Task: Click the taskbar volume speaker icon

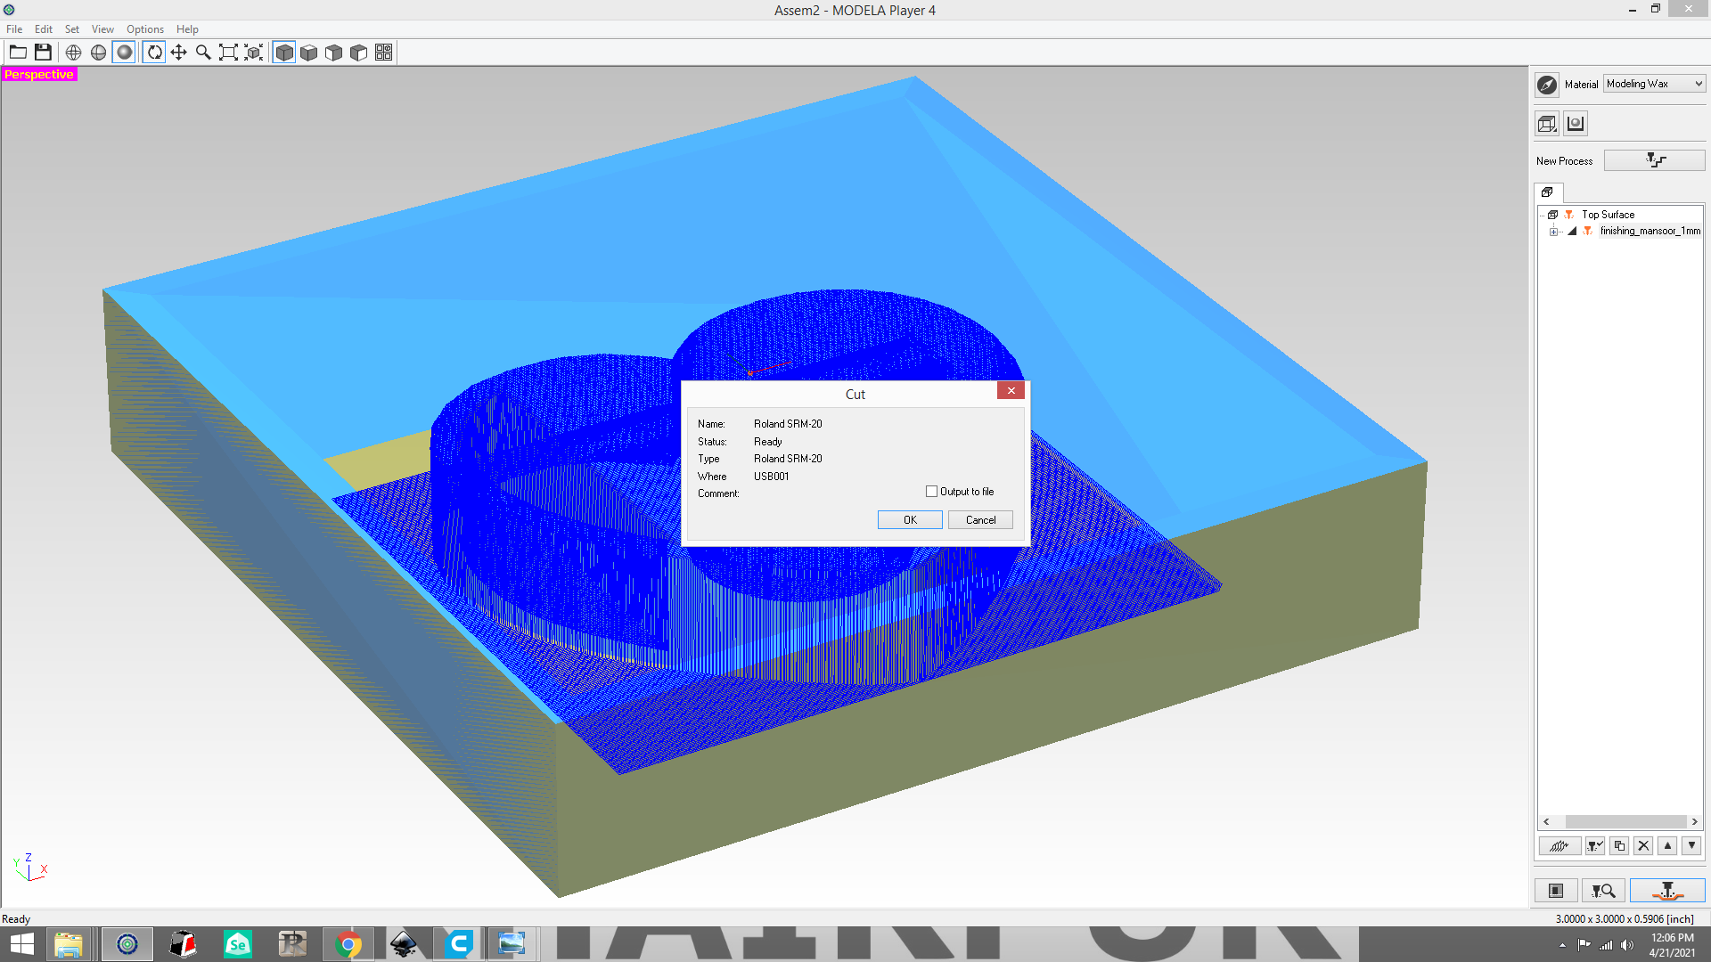Action: (x=1628, y=945)
